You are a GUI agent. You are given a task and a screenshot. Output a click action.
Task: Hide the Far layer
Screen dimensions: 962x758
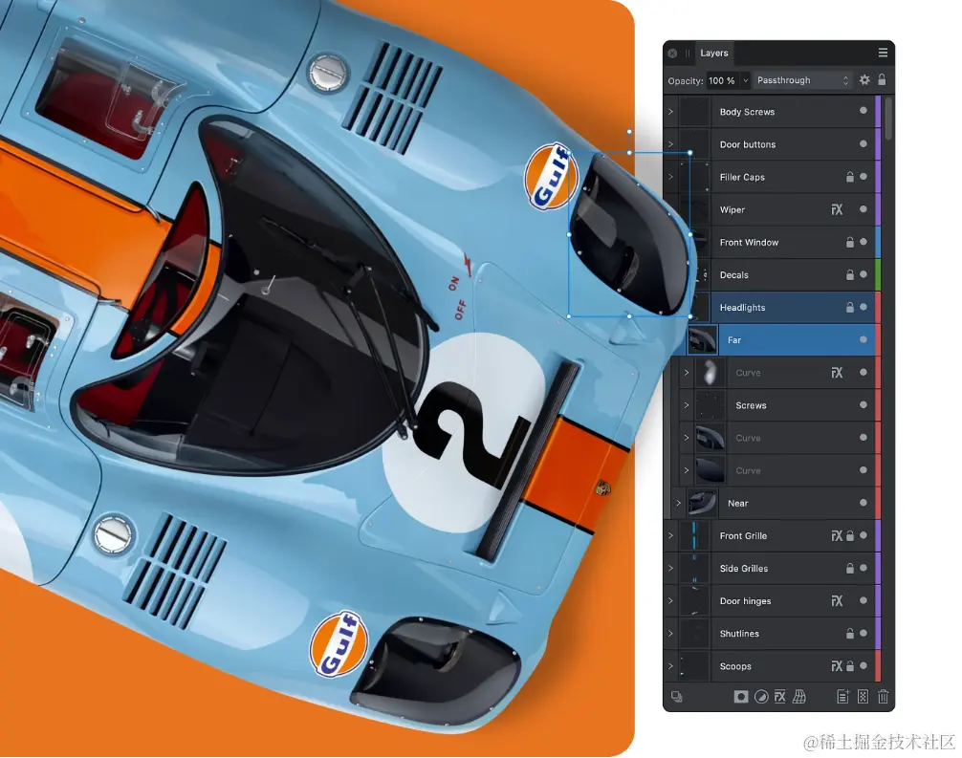[864, 339]
